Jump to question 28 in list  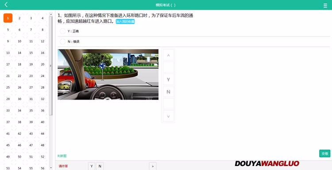(42, 87)
